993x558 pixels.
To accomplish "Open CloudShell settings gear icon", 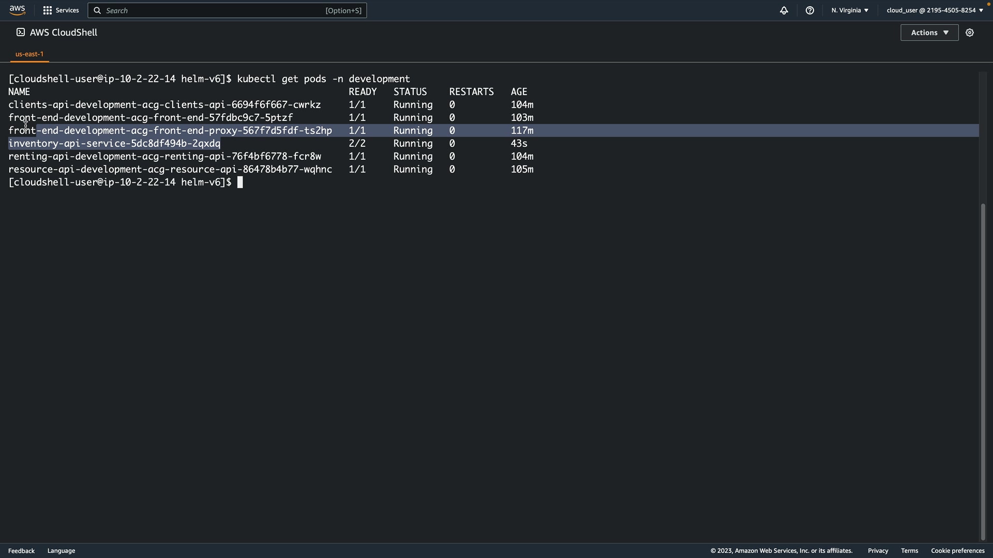I will (x=970, y=33).
